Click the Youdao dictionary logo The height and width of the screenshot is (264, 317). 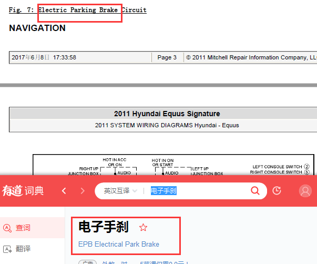(23, 191)
